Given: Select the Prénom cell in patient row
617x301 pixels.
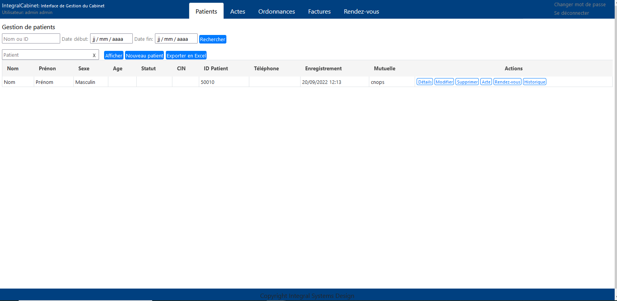Looking at the screenshot, I should pos(54,82).
